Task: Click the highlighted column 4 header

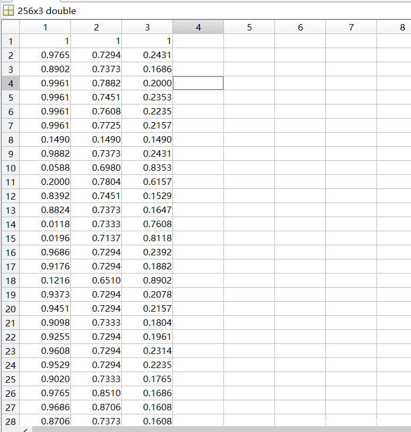Action: (198, 27)
